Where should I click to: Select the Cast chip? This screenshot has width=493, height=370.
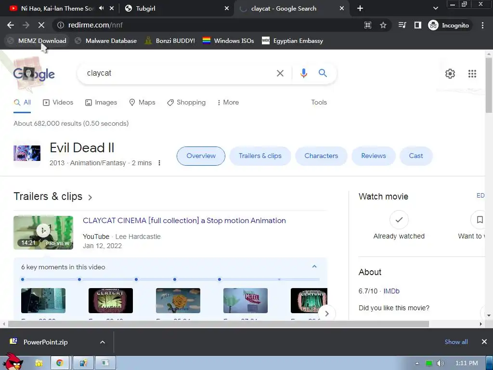[x=416, y=156]
